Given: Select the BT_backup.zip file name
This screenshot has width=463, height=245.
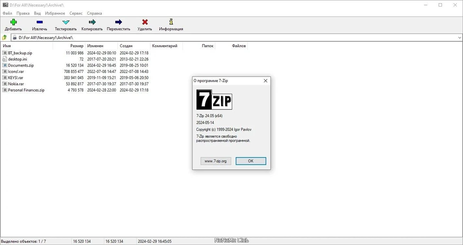Looking at the screenshot, I should point(20,53).
